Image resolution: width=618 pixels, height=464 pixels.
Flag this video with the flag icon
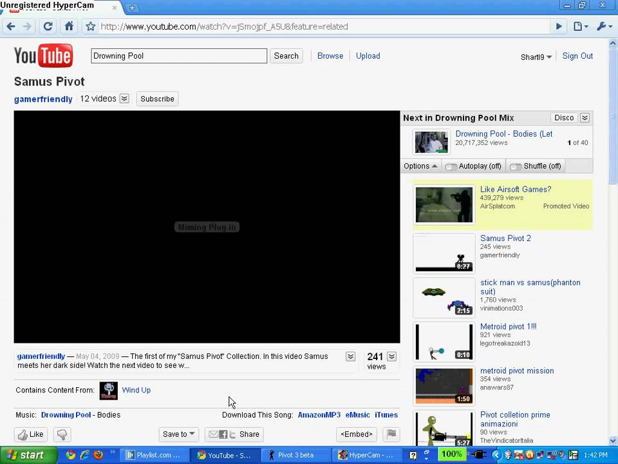(x=391, y=434)
